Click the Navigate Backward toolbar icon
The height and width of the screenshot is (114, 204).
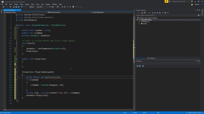[x=4, y=7]
